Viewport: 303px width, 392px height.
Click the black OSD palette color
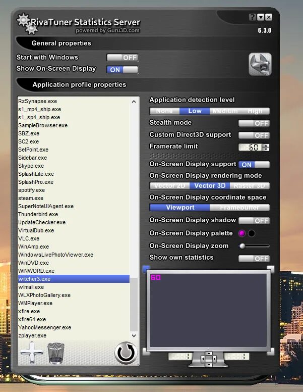252,233
